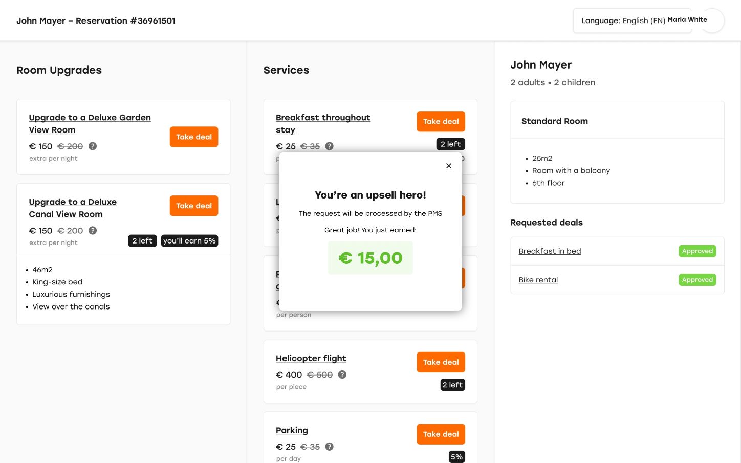Take the Parking deal

pyautogui.click(x=441, y=434)
